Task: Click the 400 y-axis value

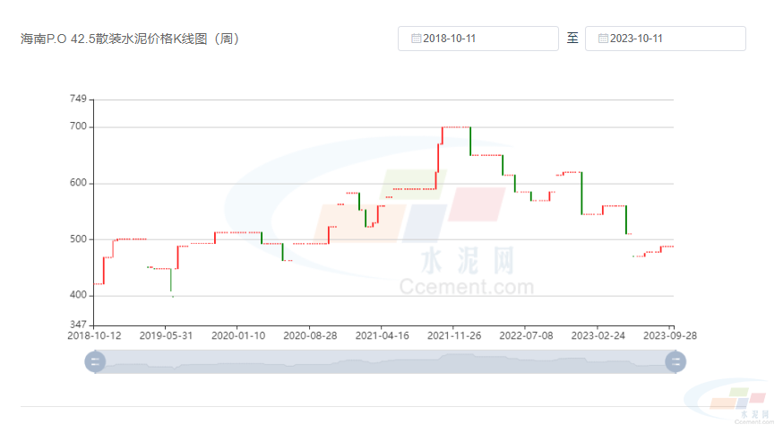Action: 79,295
